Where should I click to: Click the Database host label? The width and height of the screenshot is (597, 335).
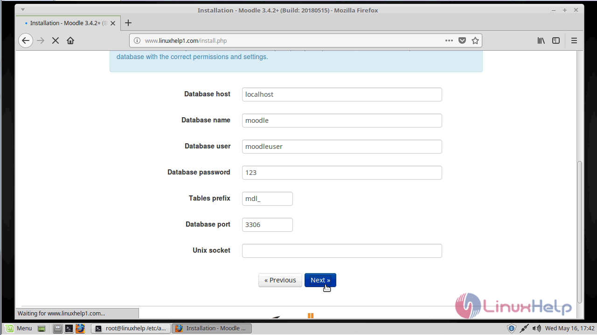point(207,94)
